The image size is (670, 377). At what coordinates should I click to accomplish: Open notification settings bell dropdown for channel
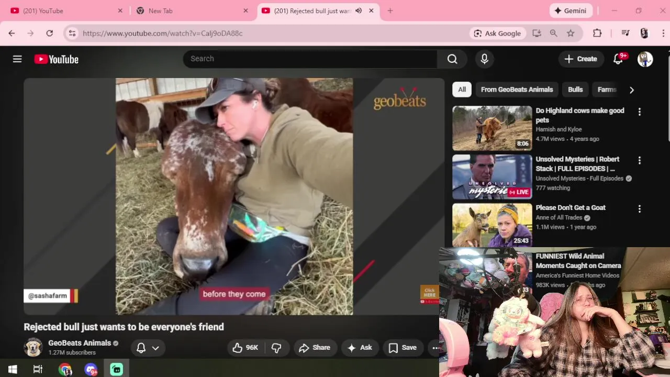coord(148,348)
